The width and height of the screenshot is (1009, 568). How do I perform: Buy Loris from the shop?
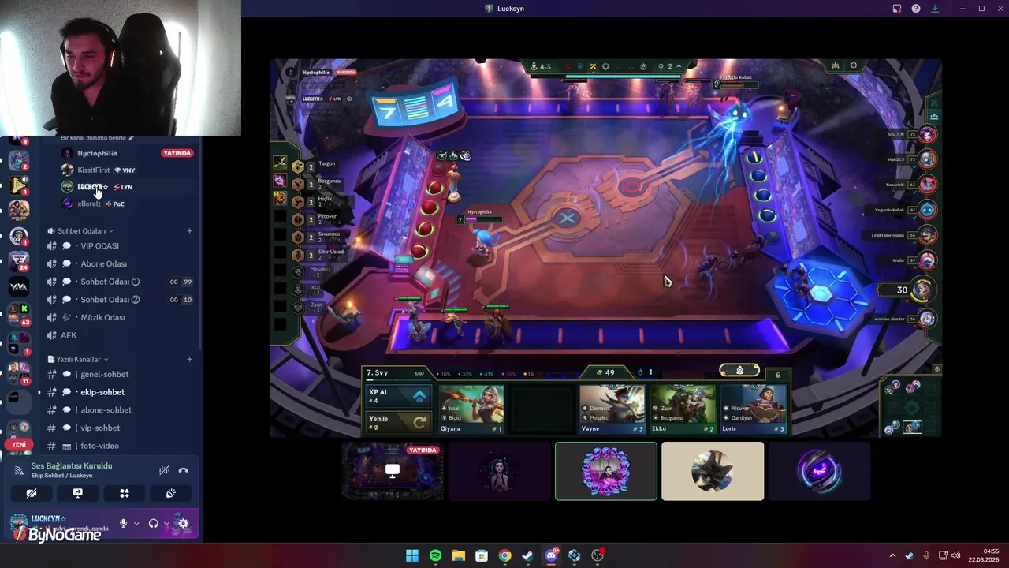tap(754, 409)
